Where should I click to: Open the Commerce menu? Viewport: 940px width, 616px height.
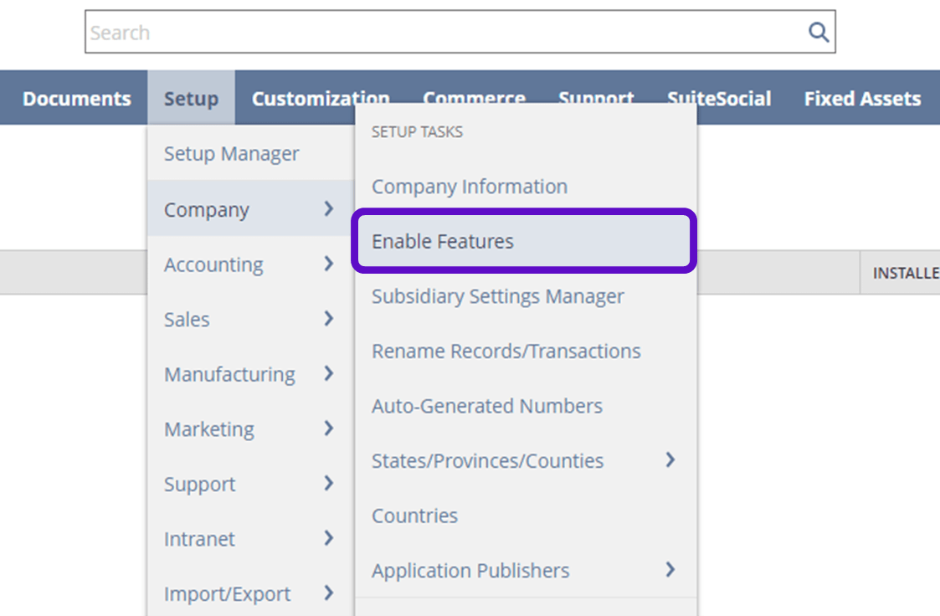475,97
